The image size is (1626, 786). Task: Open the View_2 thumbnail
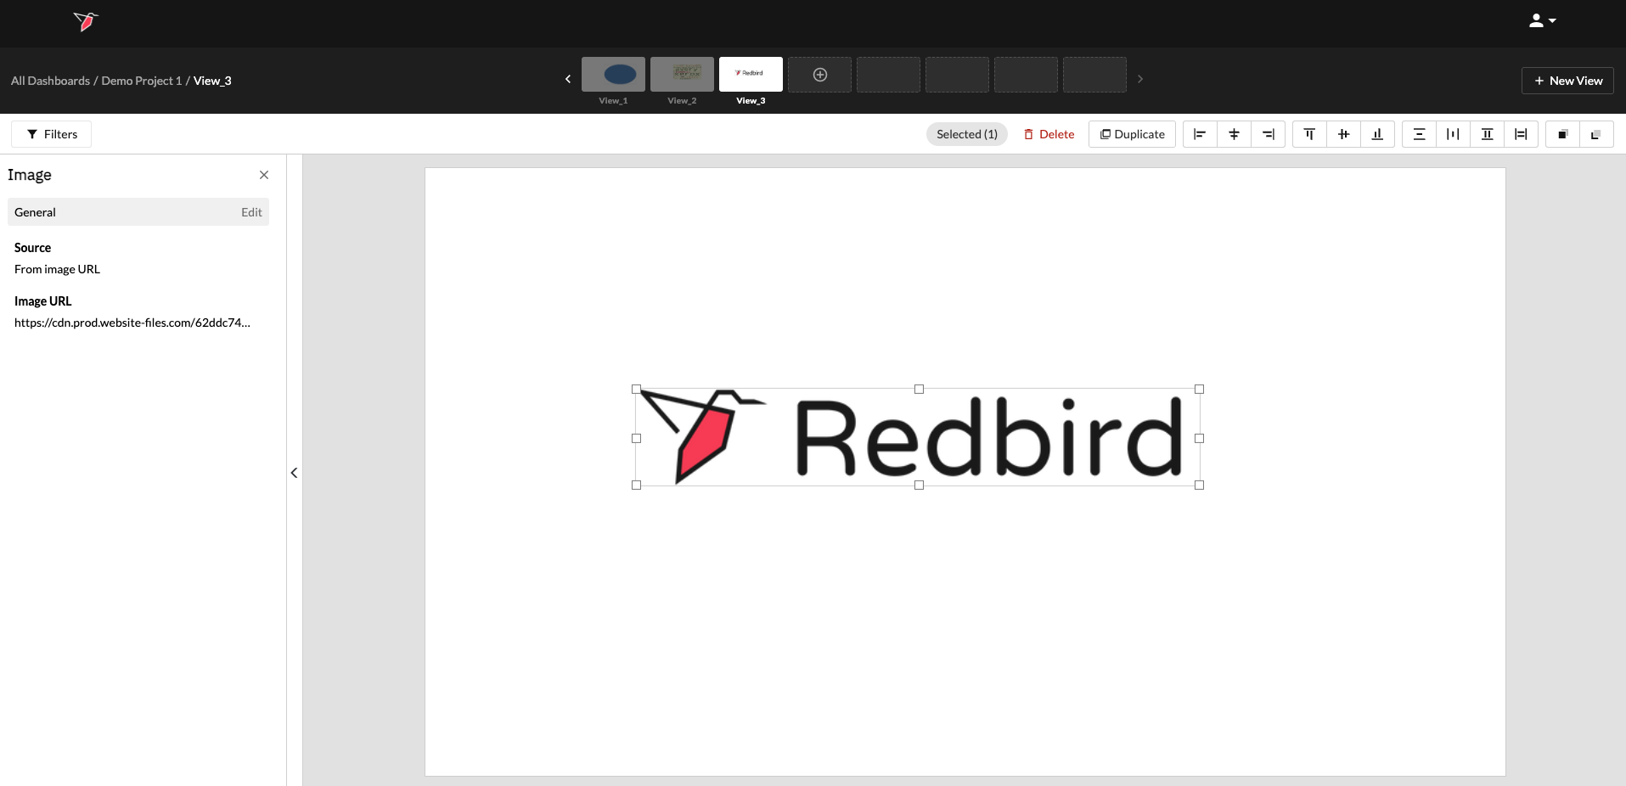point(682,75)
